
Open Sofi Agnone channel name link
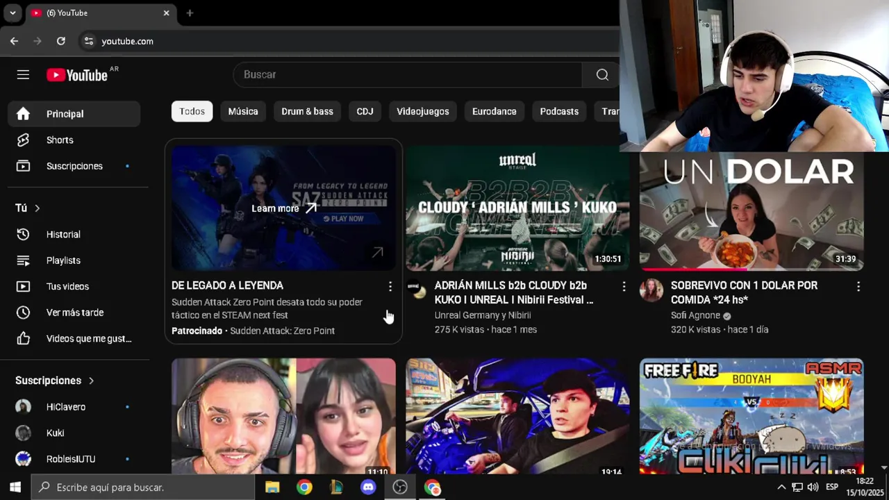[695, 315]
